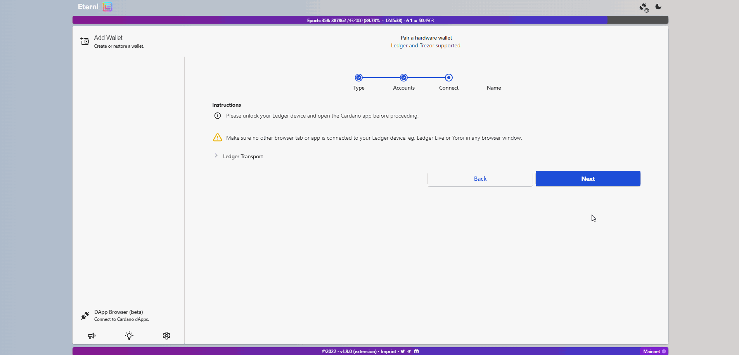This screenshot has width=739, height=355.
Task: Click the Back button
Action: (480, 178)
